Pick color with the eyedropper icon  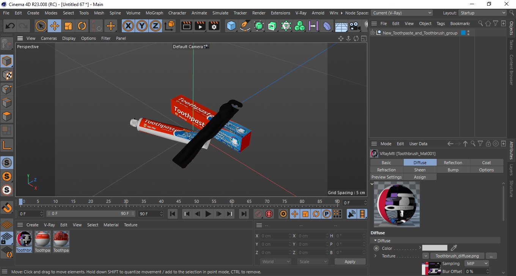pyautogui.click(x=453, y=248)
